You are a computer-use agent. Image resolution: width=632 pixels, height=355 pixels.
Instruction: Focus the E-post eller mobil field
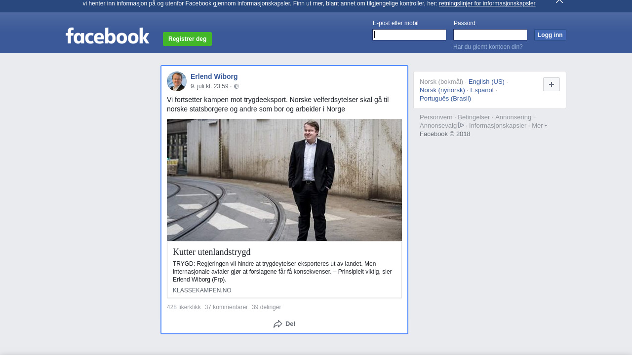(409, 35)
